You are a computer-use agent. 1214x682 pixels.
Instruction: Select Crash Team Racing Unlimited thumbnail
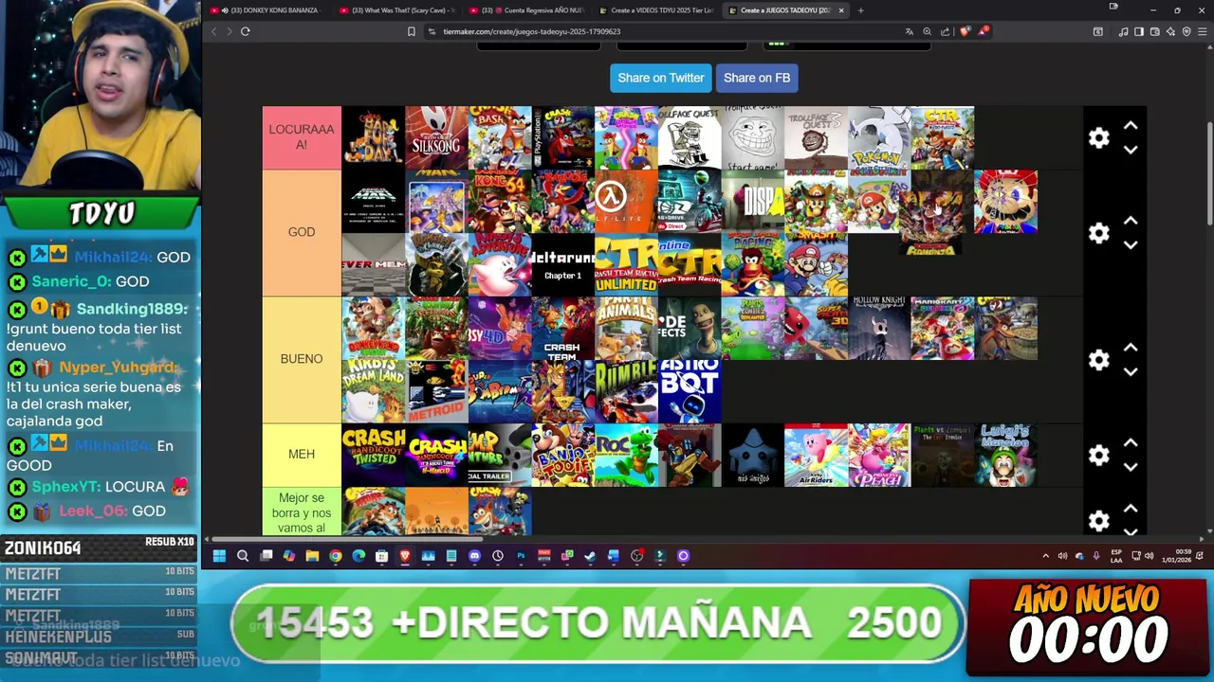(x=626, y=264)
